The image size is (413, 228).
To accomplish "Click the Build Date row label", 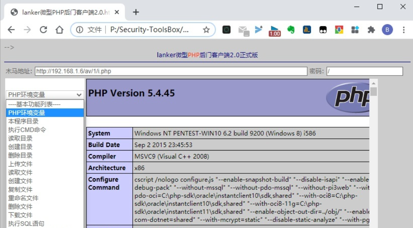I will (104, 145).
